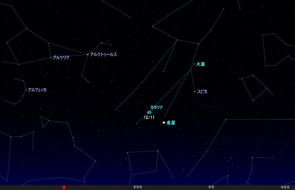295x190 pixels.
Task: Click the 金星 label
Action: (171, 122)
